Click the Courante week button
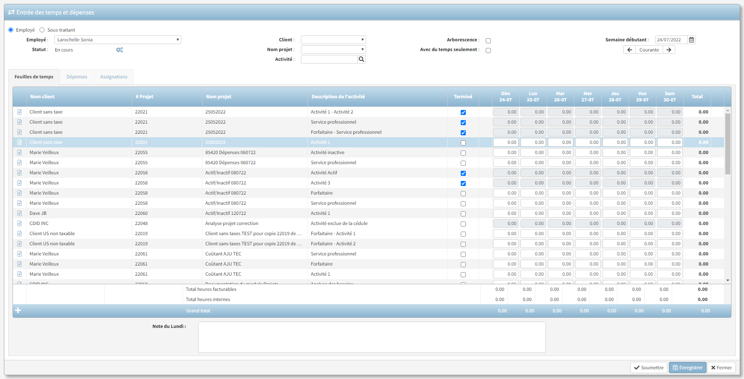The width and height of the screenshot is (744, 379). coord(649,50)
